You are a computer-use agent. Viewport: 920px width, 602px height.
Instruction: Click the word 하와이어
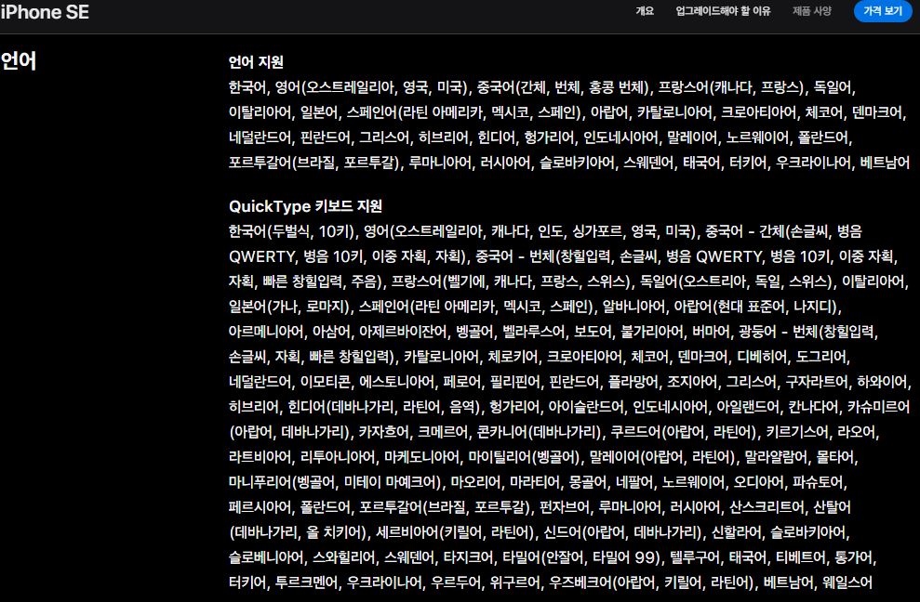tap(882, 383)
